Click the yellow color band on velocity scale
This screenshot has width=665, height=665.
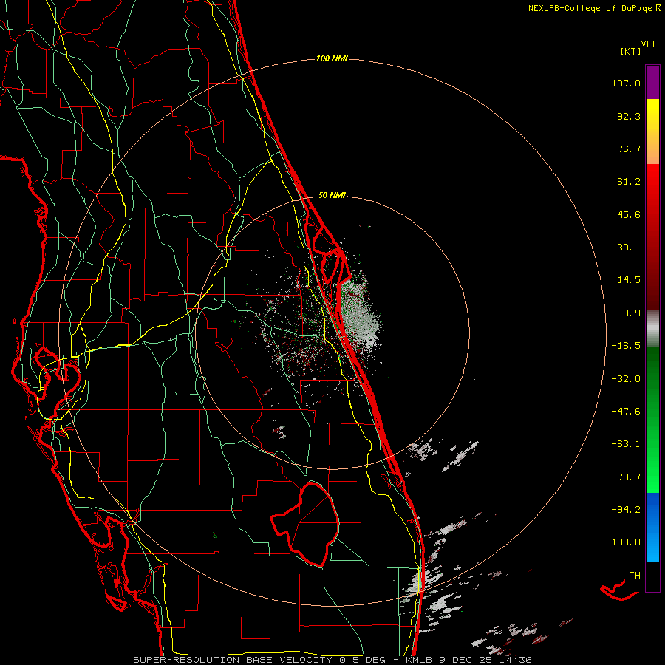(652, 115)
